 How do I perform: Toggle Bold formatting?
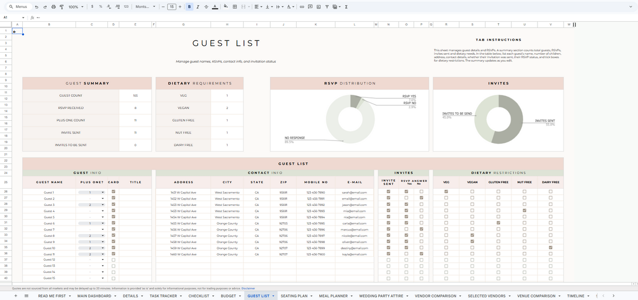point(189,6)
